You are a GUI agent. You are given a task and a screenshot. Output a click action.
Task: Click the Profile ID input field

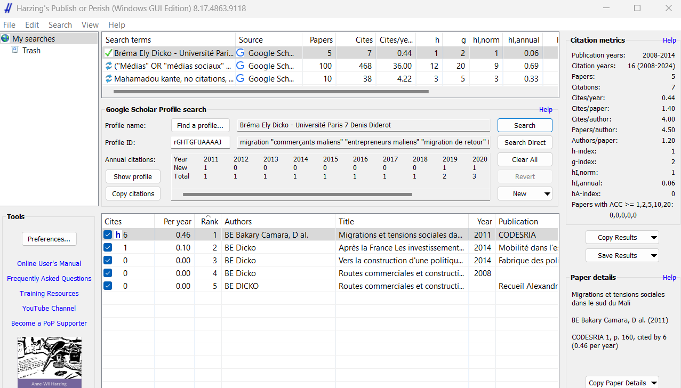click(x=201, y=142)
